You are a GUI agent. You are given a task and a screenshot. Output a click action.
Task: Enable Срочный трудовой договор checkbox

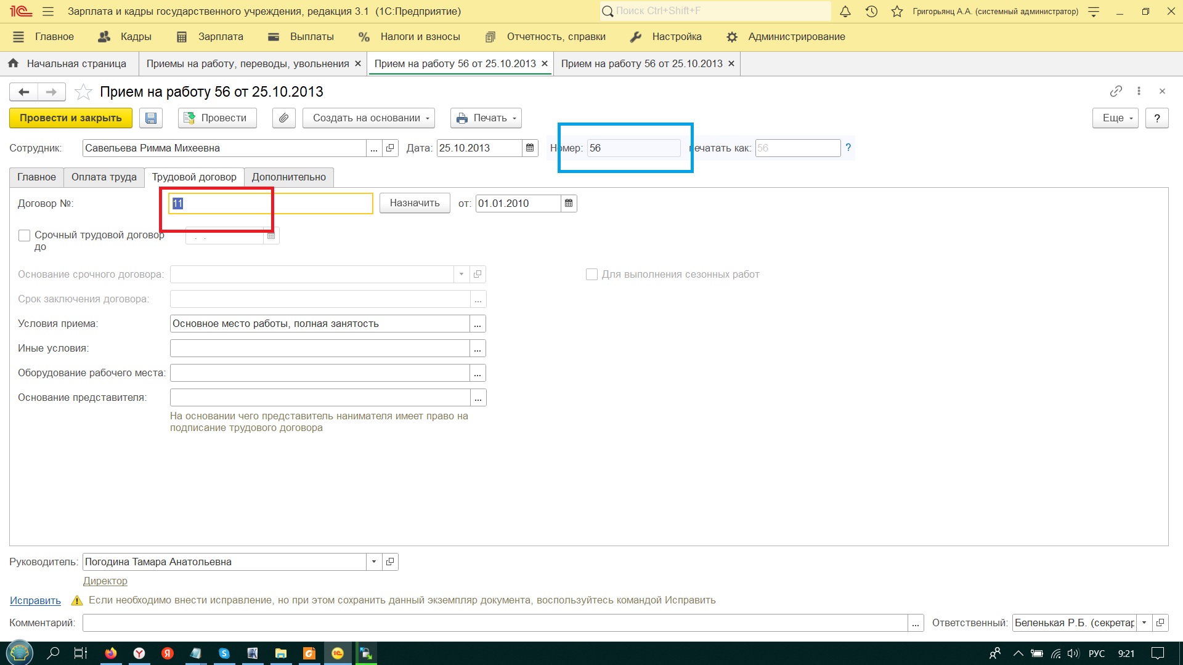[25, 235]
